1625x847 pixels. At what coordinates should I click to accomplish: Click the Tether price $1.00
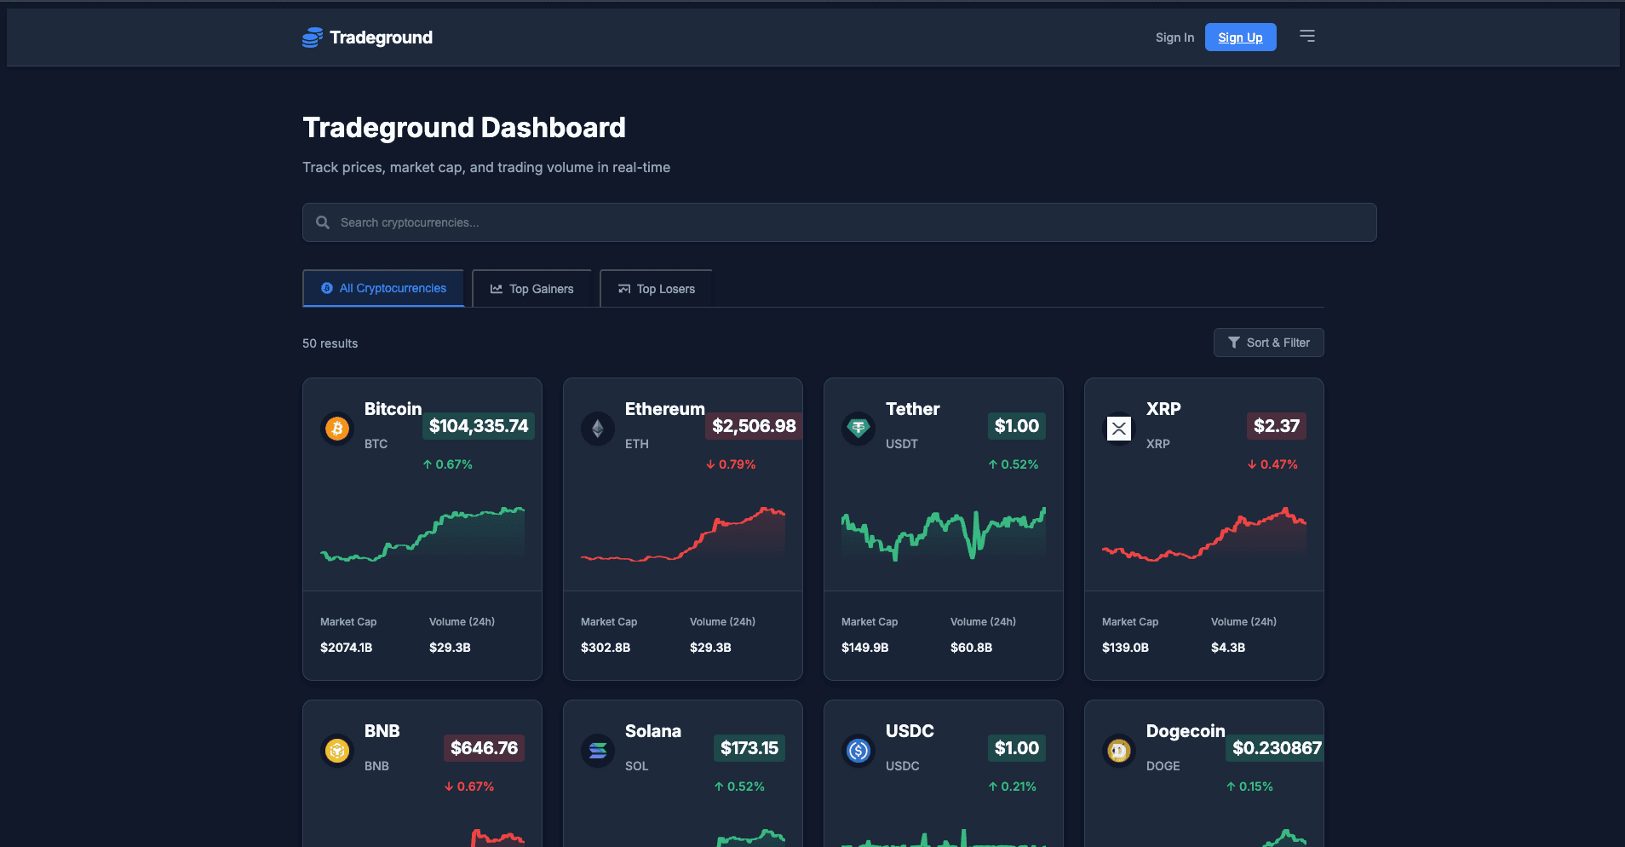(1017, 426)
